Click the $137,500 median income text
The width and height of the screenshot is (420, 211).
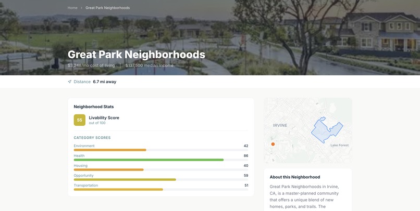pyautogui.click(x=150, y=65)
